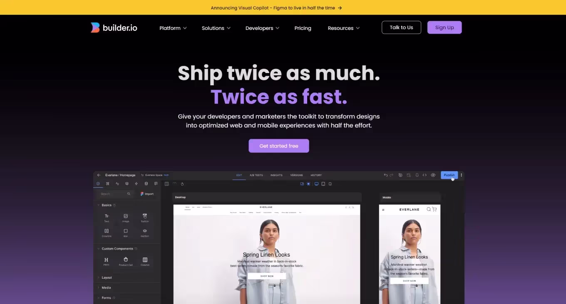The width and height of the screenshot is (566, 304).
Task: Select the Text block in Basics
Action: (x=107, y=217)
